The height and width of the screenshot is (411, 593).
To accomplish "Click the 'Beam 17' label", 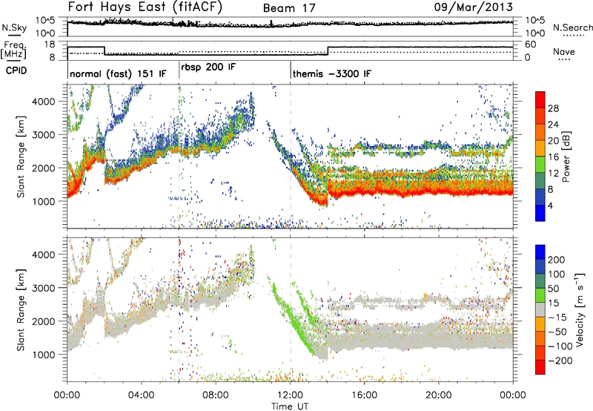I will tap(289, 8).
